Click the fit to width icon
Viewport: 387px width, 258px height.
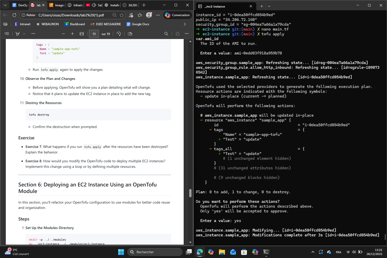pos(82,34)
